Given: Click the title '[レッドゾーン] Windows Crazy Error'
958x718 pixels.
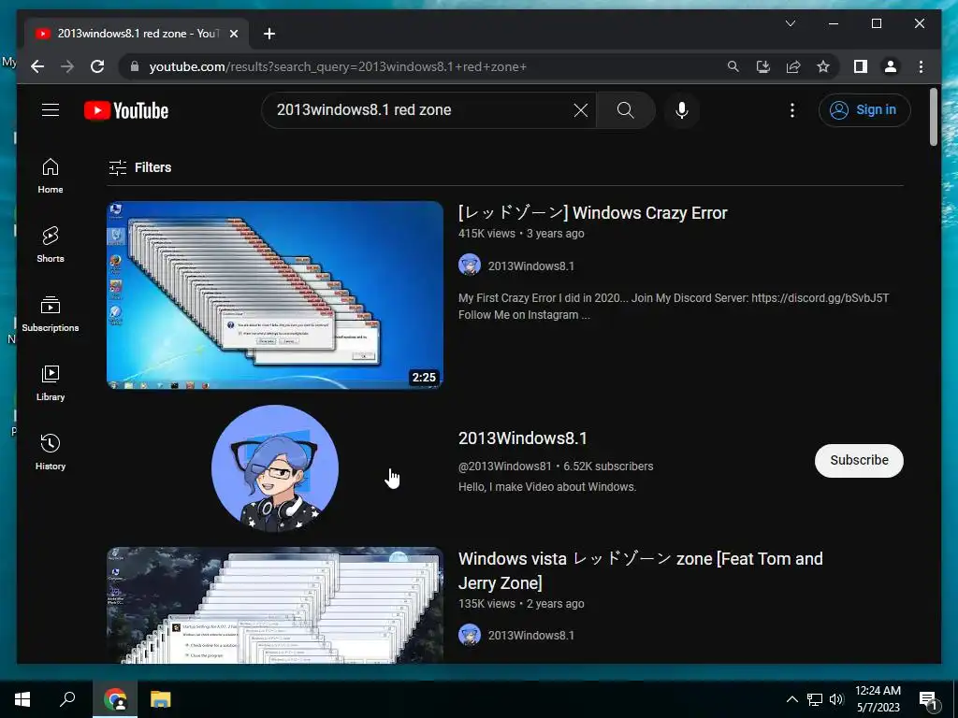Looking at the screenshot, I should [592, 213].
